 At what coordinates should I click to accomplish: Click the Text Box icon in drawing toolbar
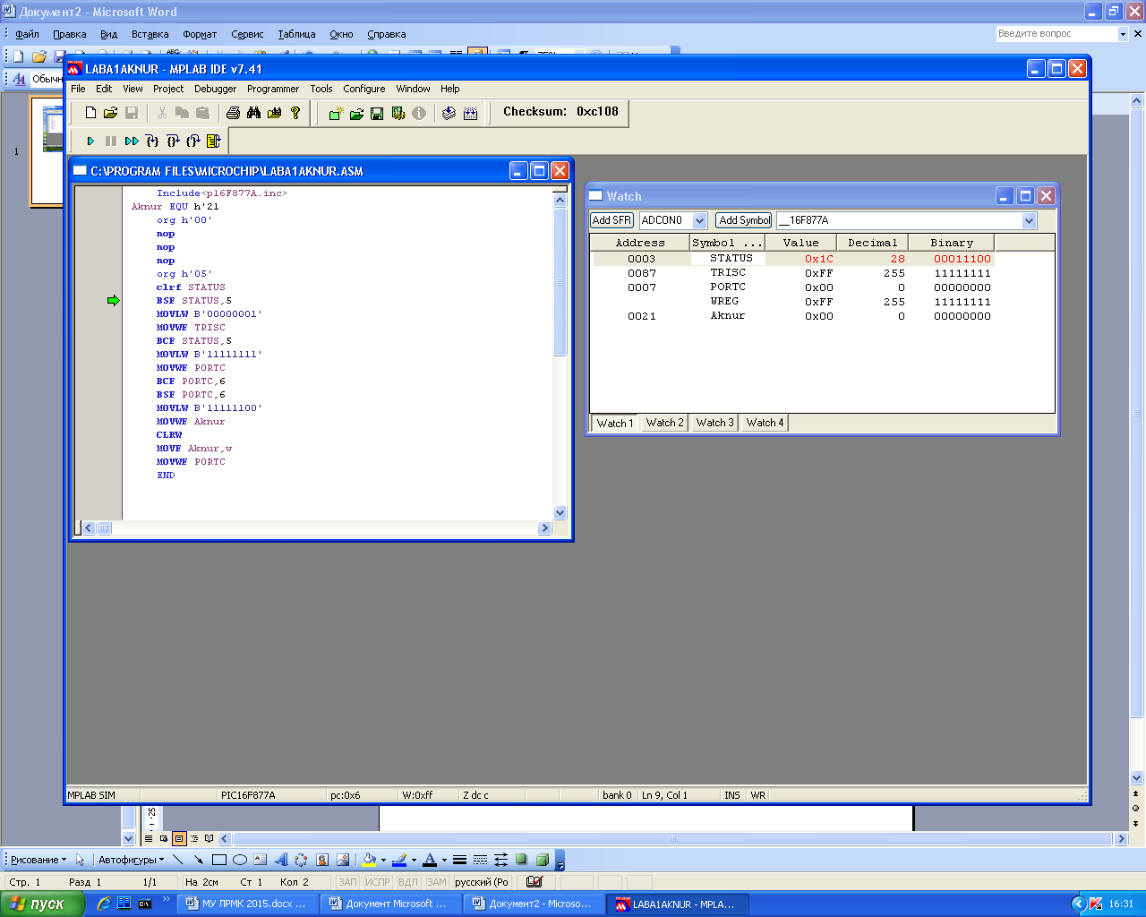click(260, 860)
